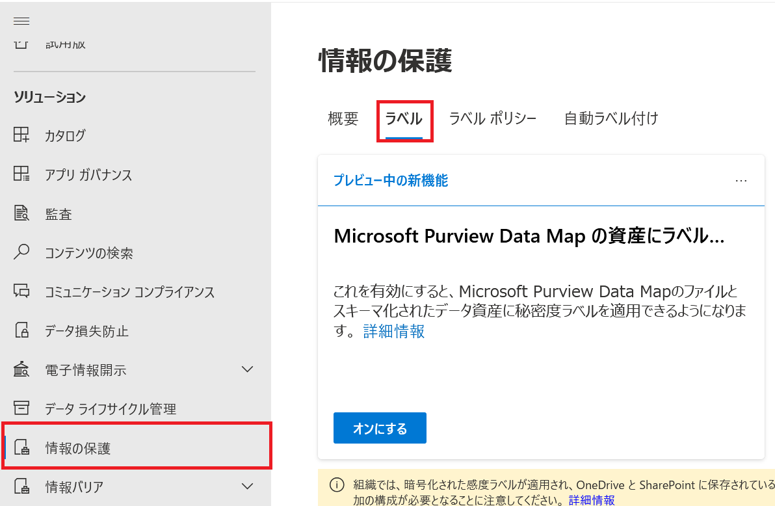Open the 自動ラベル付け tab

point(611,119)
